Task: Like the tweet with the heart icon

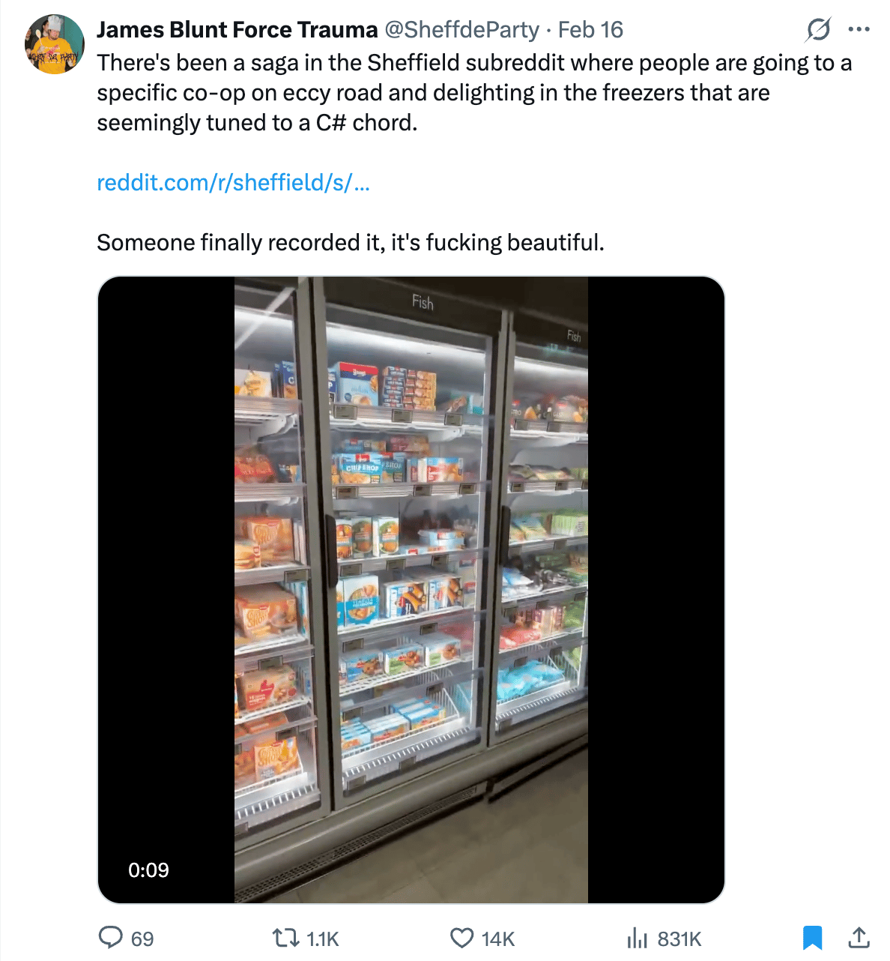Action: [x=461, y=938]
